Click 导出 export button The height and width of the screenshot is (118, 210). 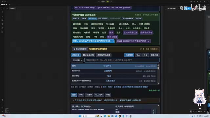coord(145,55)
